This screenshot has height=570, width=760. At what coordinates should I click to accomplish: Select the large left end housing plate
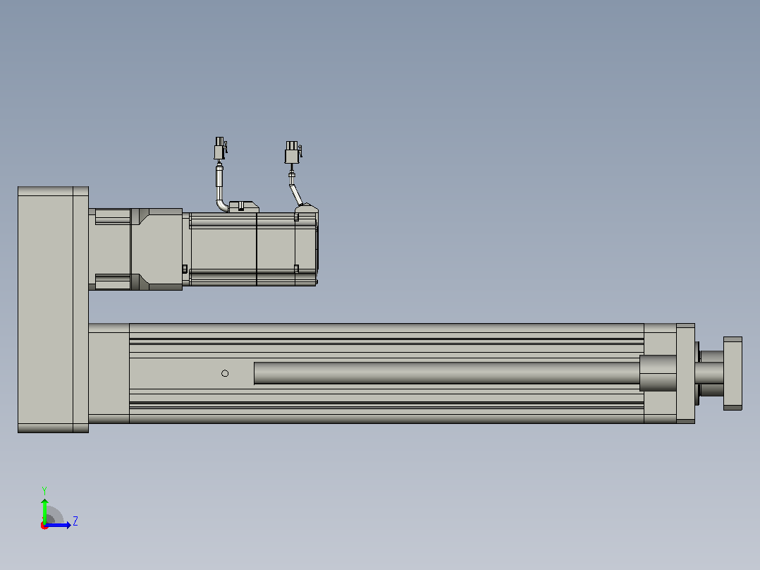pyautogui.click(x=54, y=310)
